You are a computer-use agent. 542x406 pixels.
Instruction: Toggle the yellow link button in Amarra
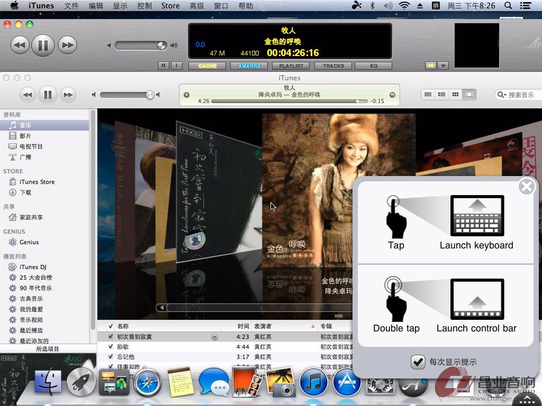pos(430,66)
